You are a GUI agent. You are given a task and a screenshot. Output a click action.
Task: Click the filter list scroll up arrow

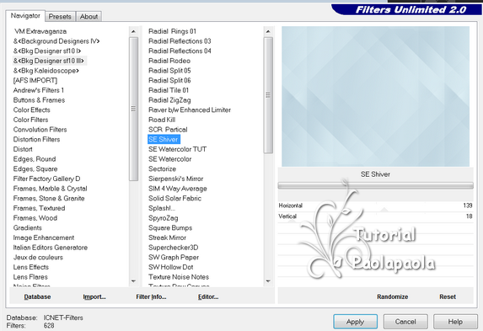click(268, 31)
